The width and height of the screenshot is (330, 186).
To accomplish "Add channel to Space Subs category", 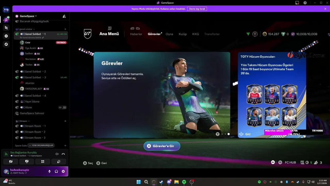I will (x=65, y=145).
